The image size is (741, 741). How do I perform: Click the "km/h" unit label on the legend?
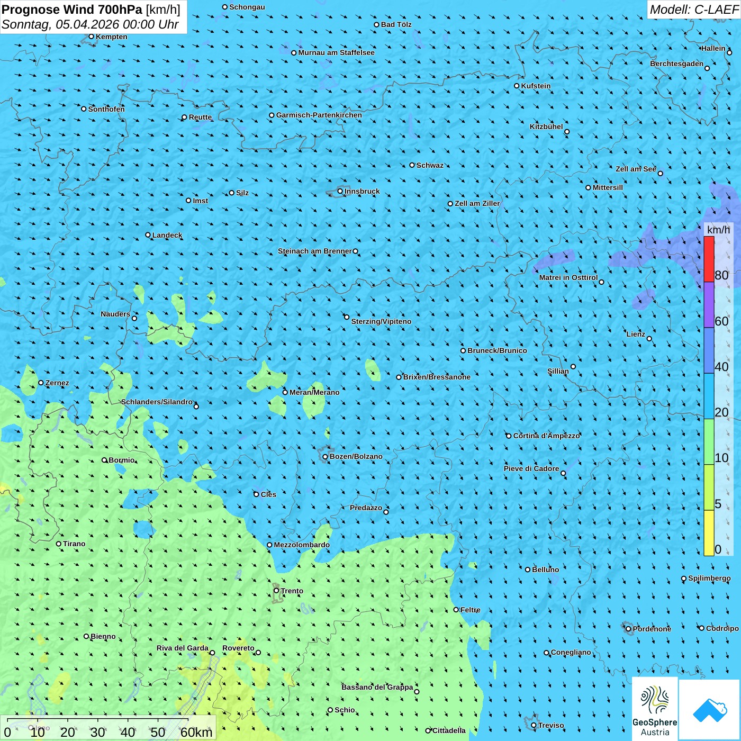tap(718, 230)
